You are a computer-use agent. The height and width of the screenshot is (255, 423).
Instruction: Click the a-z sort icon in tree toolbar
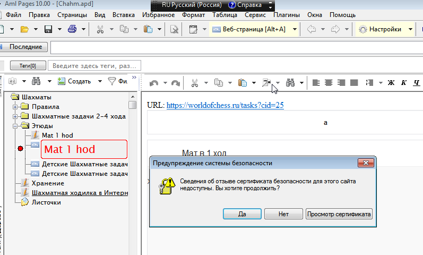12,81
